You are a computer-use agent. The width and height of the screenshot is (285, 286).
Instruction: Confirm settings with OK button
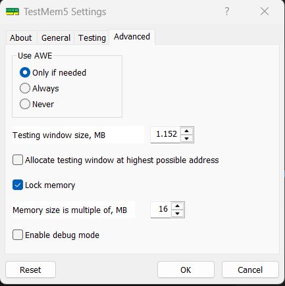click(186, 270)
